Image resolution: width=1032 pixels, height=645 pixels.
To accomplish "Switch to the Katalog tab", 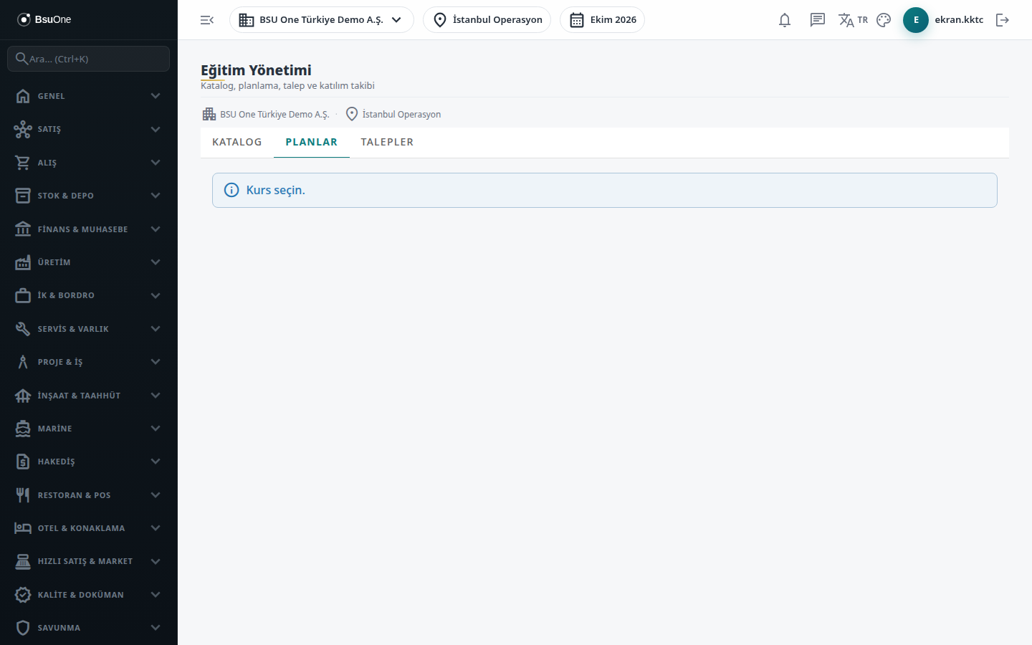I will [237, 142].
